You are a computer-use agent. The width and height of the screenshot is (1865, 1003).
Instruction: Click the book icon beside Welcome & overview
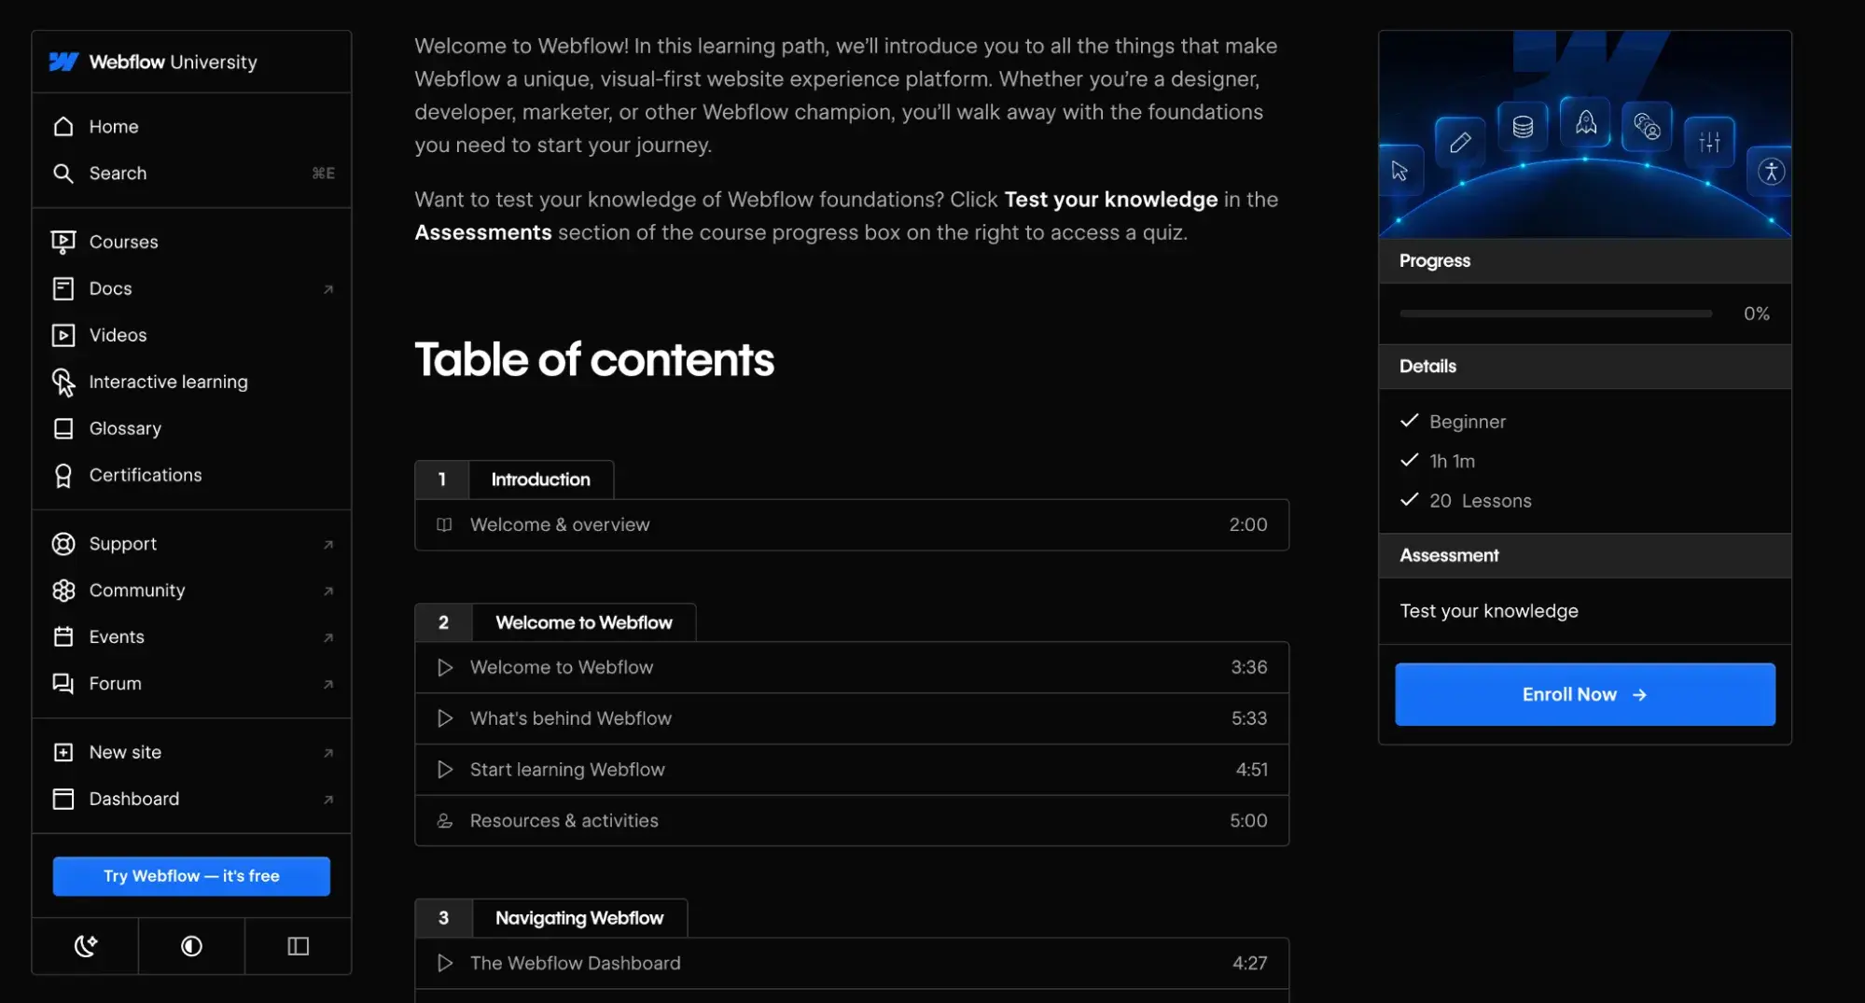click(445, 524)
